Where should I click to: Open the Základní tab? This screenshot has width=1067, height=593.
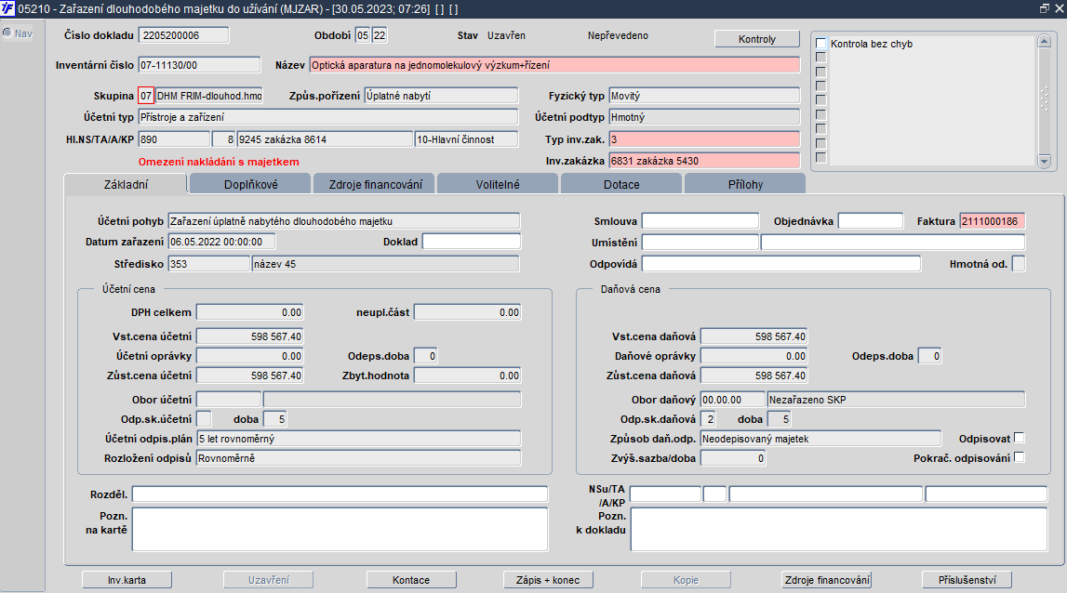coord(126,184)
